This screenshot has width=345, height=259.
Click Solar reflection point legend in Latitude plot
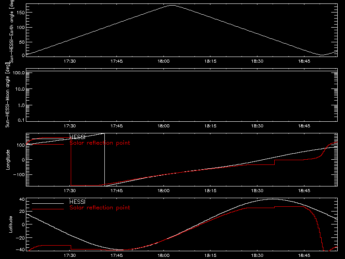click(x=100, y=208)
